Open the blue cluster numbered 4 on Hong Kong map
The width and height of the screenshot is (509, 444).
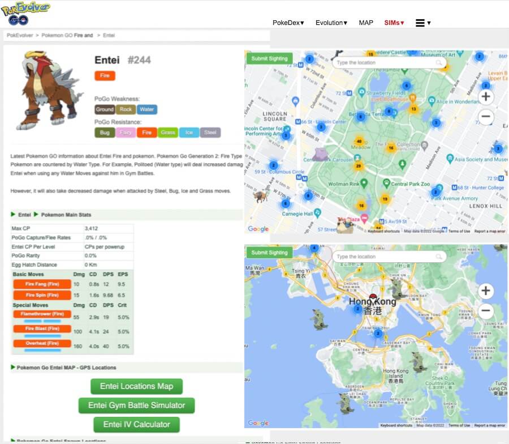pos(314,248)
